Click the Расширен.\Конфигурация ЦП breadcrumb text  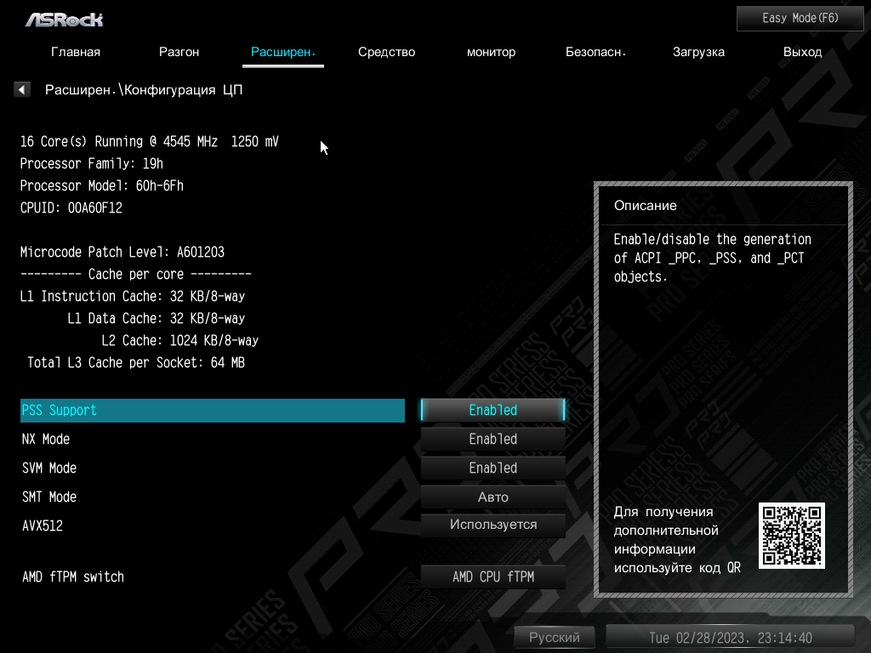[x=144, y=90]
